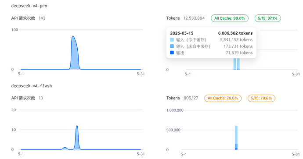Click the Tokens label in the deepseek-v4-pro section
303x159 pixels.
coord(173,18)
